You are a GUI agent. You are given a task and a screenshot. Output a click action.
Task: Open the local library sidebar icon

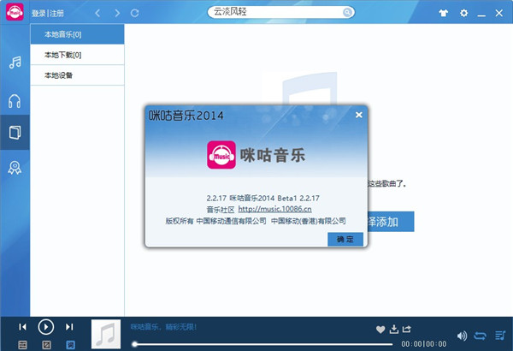15,133
